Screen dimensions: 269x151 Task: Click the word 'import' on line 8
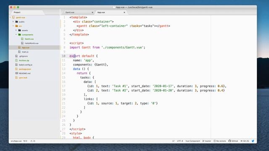coord(75,47)
